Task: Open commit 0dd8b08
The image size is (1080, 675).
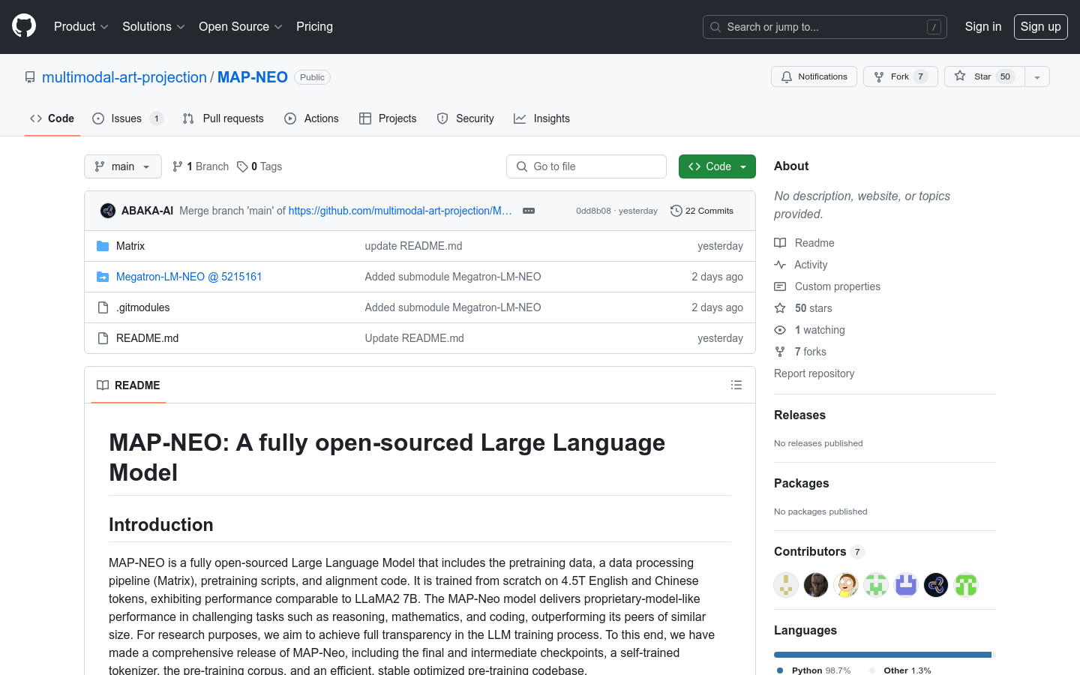Action: pos(593,211)
